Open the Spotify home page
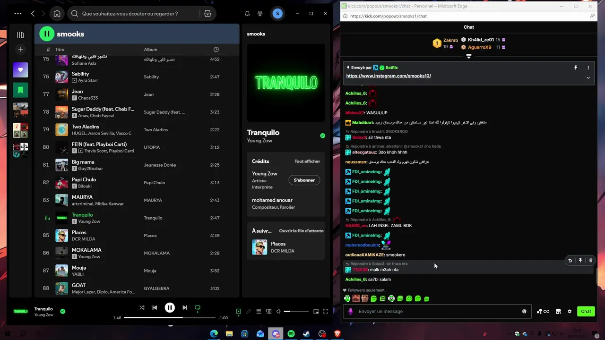The height and width of the screenshot is (340, 605). coord(57,14)
